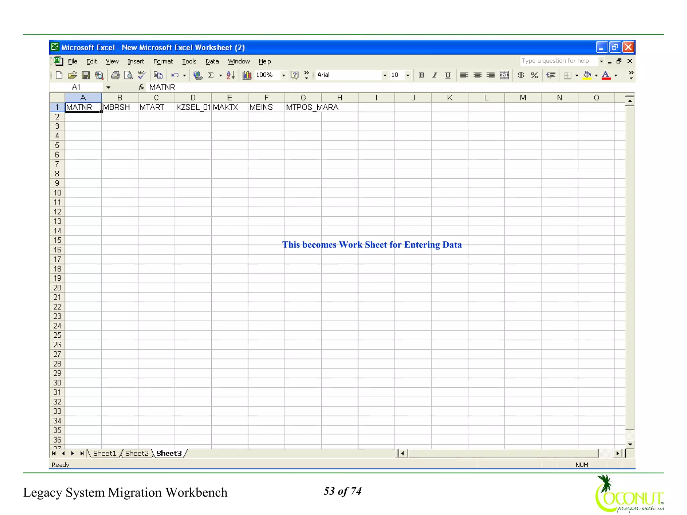Click the vertical scrollbar down arrow

(630, 445)
